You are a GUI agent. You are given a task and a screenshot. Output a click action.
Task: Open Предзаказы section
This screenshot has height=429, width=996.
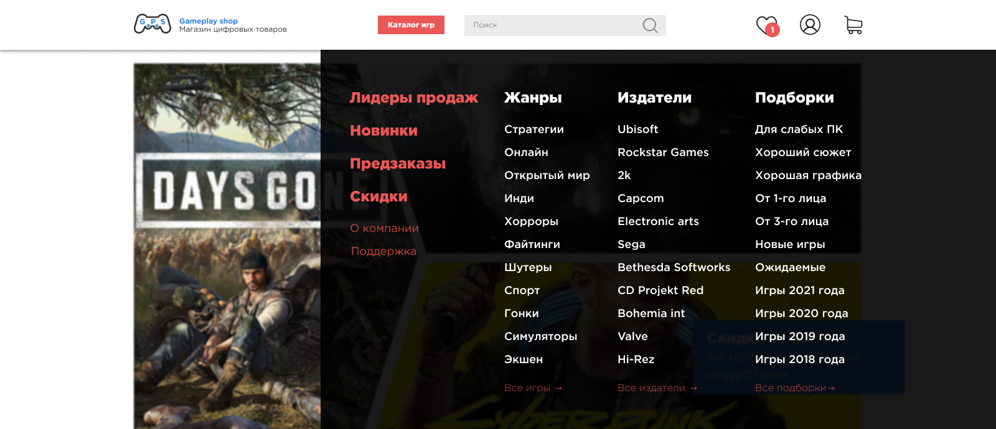[x=398, y=164]
